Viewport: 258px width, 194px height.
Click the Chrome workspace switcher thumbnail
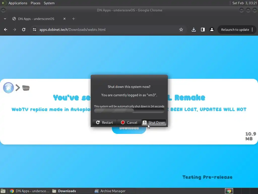coord(229,191)
